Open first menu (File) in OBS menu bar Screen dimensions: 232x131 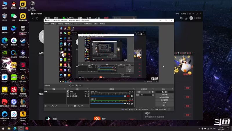tap(47, 24)
